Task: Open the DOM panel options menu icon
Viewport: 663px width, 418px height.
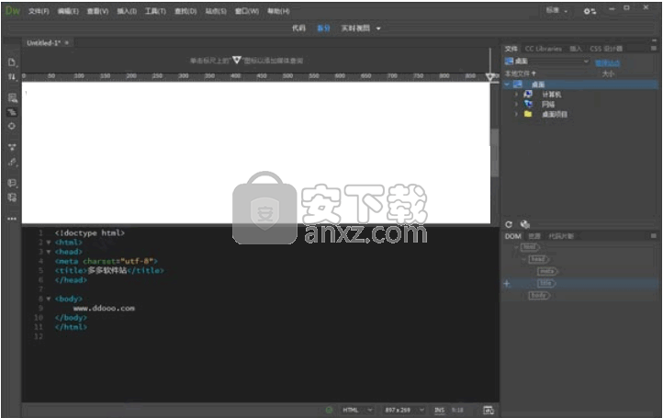Action: [x=654, y=236]
